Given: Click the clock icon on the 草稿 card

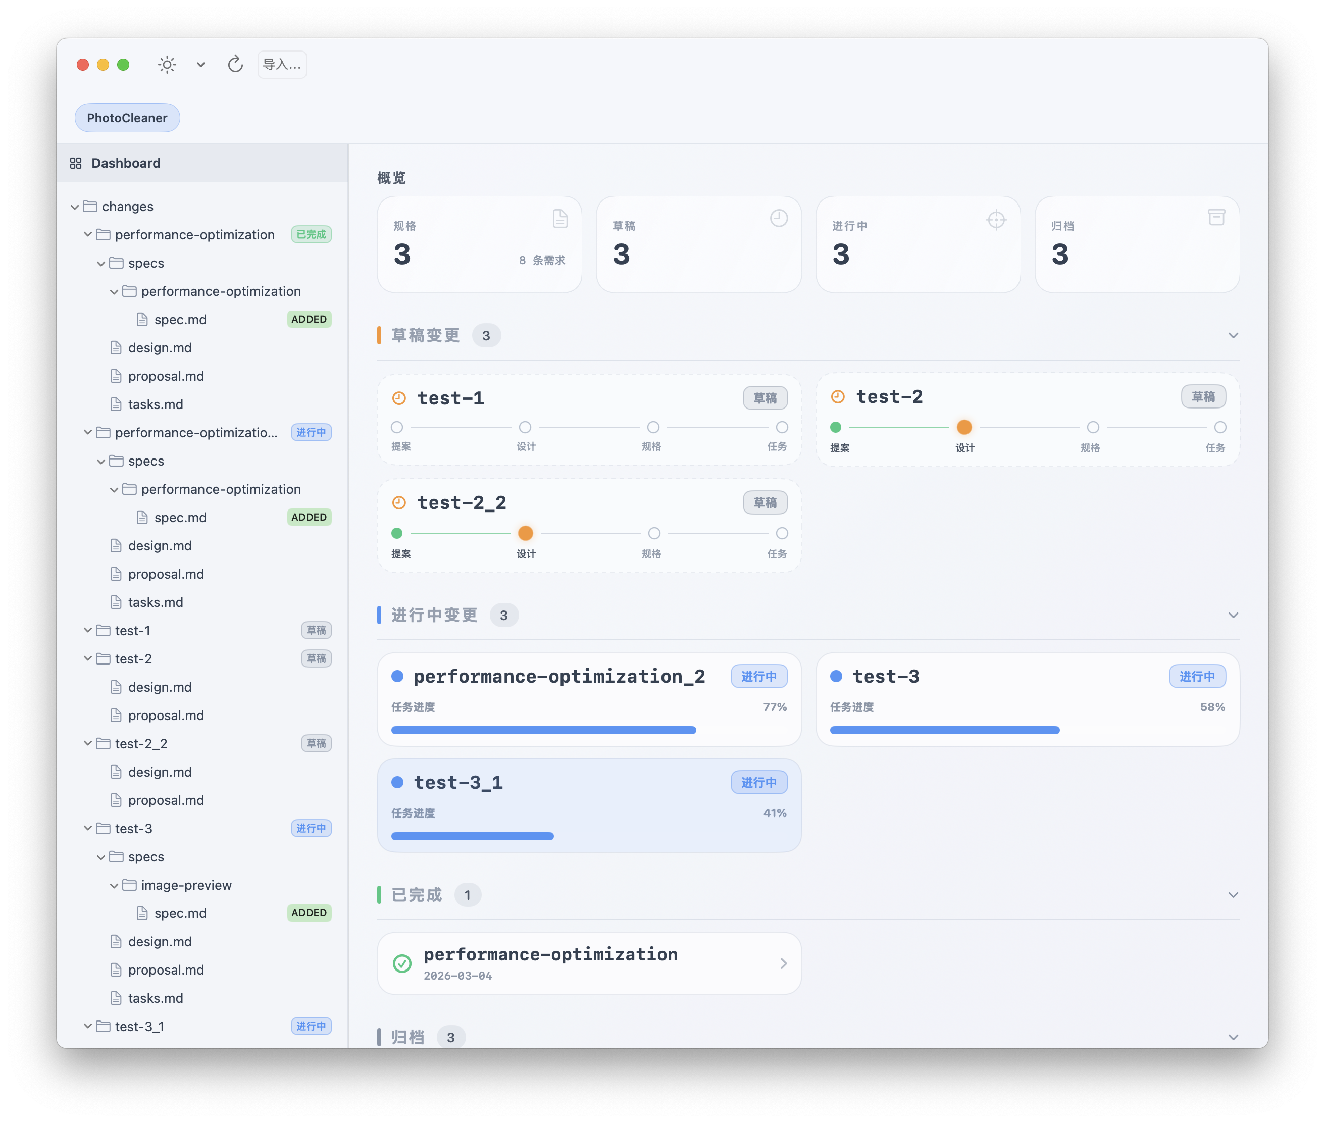Looking at the screenshot, I should (778, 218).
